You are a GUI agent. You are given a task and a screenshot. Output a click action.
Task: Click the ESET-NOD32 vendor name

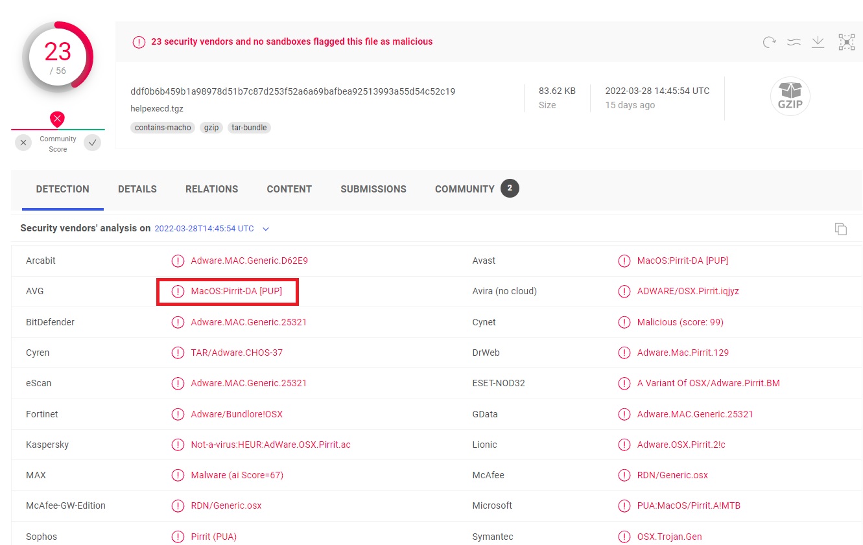pos(499,383)
